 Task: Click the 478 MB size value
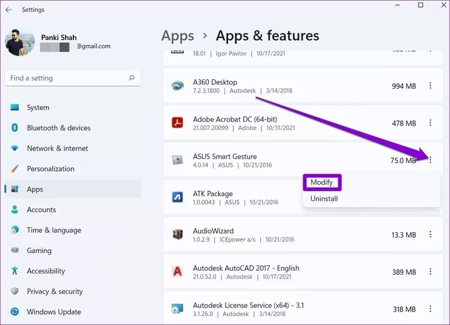coord(404,124)
